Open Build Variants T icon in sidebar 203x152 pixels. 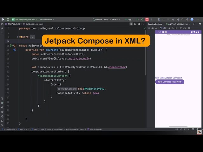2,98
